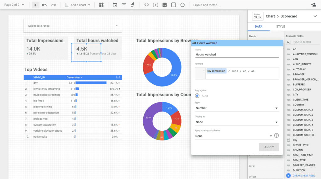Click the calendar icon beside Day

289,140
